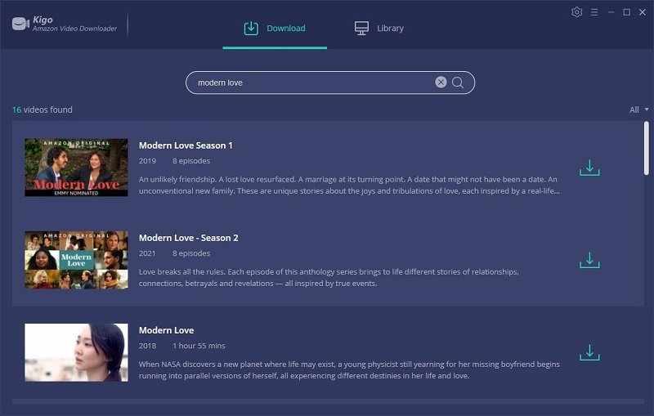Click the Kigo camera logo icon
Viewport: 654px width, 416px height.
coord(20,24)
